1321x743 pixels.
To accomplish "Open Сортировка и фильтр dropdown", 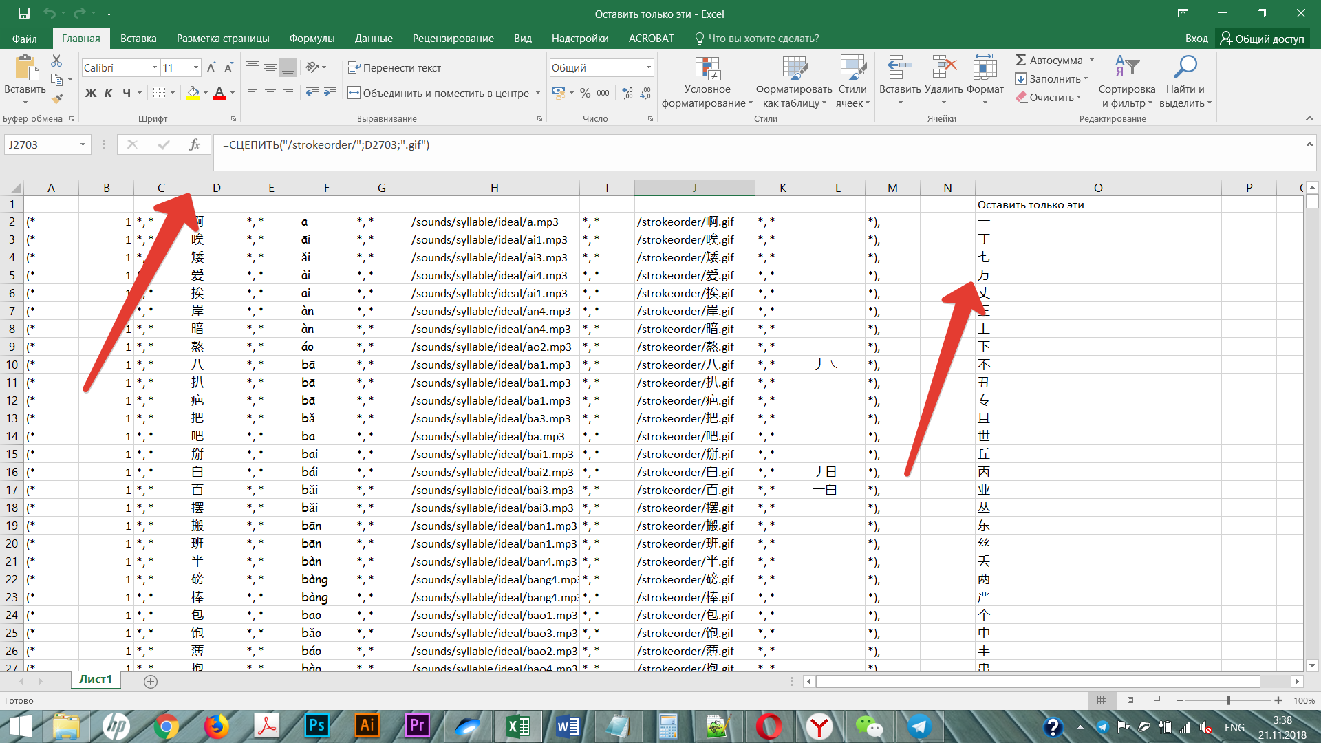I will click(1127, 82).
